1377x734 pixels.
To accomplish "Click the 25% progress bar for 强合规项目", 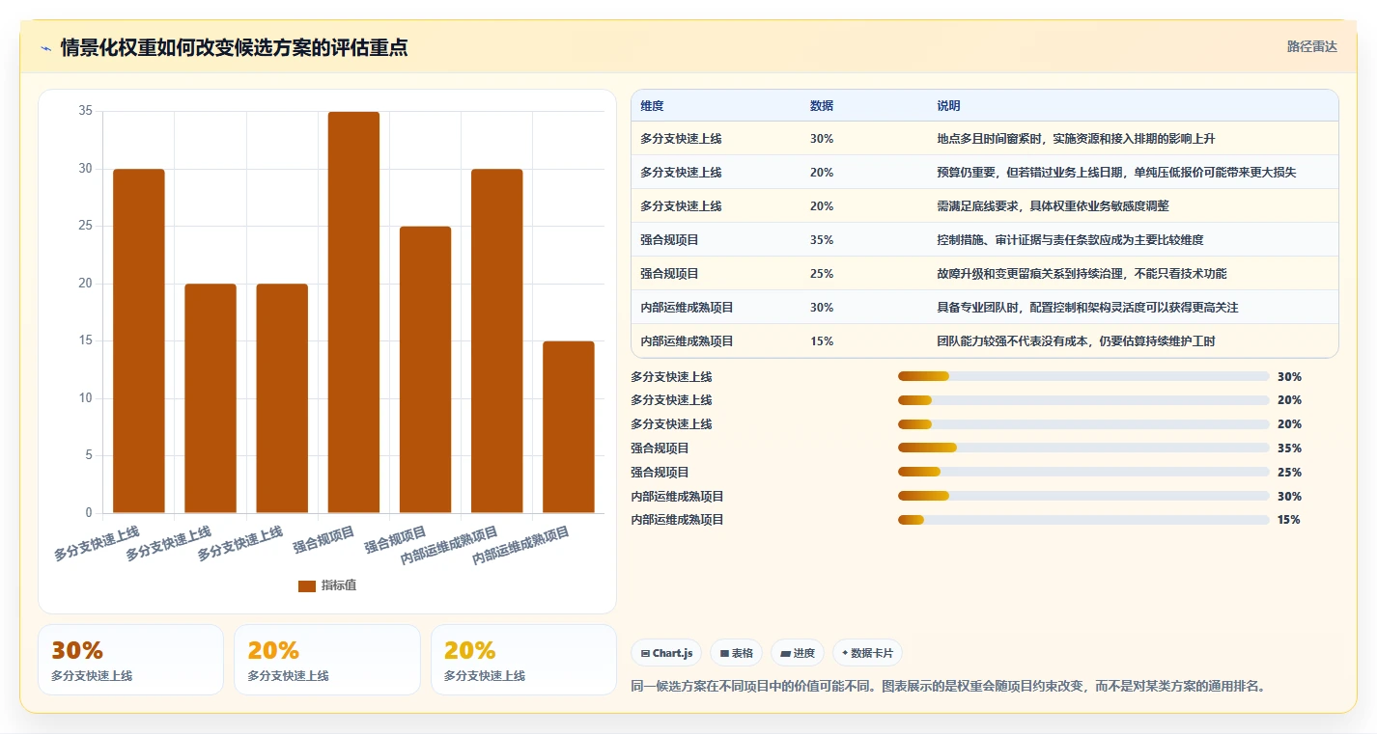I will [x=1083, y=472].
